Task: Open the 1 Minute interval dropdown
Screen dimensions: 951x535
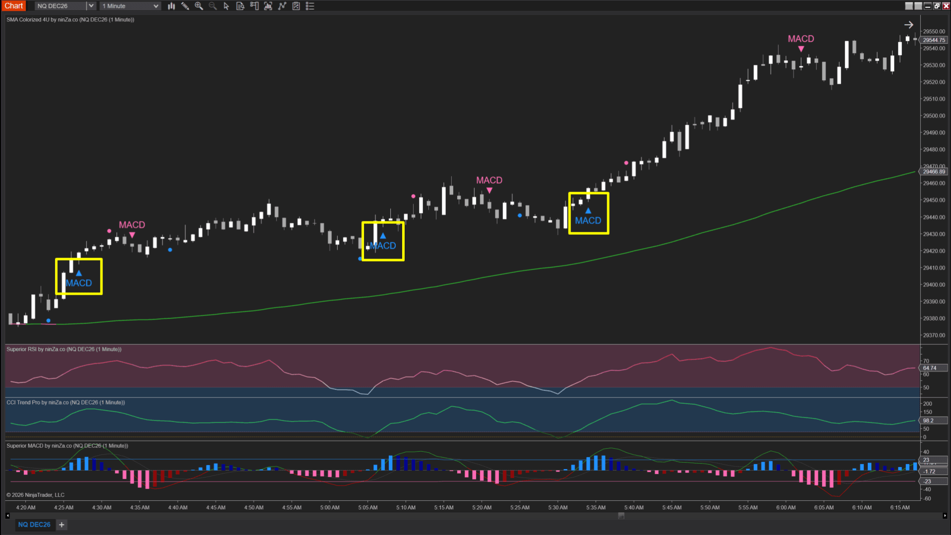Action: 130,6
